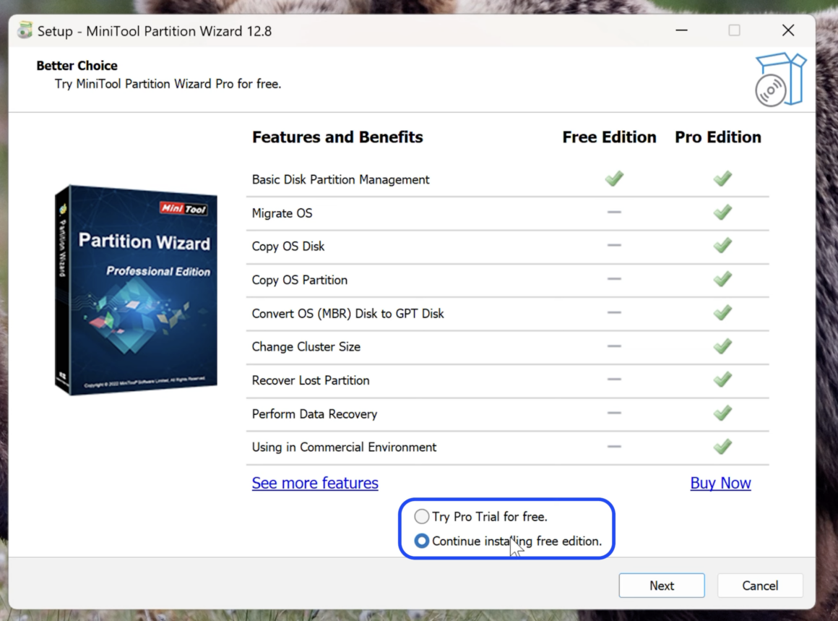Click Pro Edition checkmark for Migrate OS
The width and height of the screenshot is (838, 621).
tap(722, 213)
